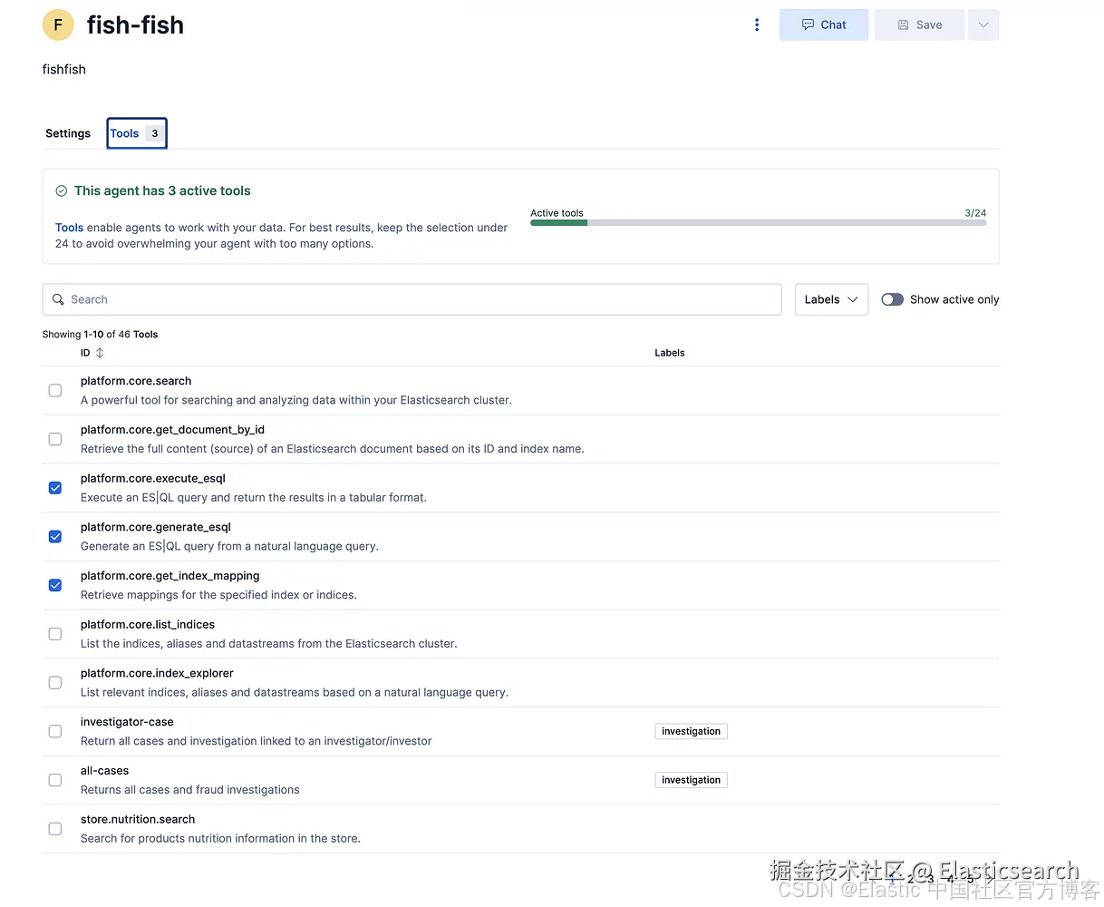Viewport: 1104px width, 907px height.
Task: Select the Tools tab
Action: click(x=137, y=133)
